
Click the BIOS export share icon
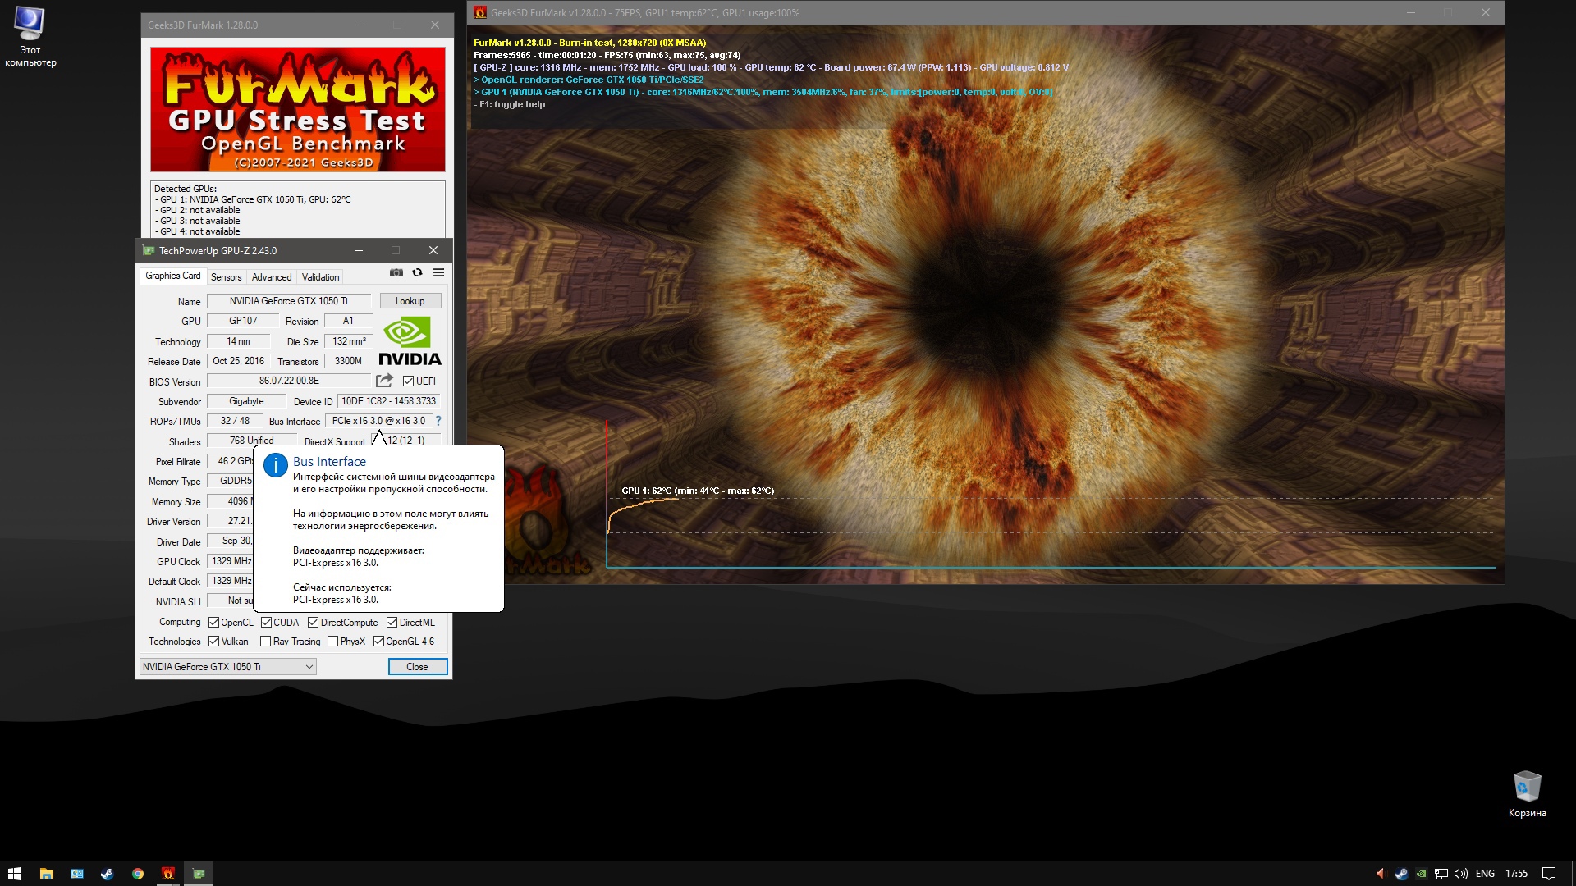[384, 381]
